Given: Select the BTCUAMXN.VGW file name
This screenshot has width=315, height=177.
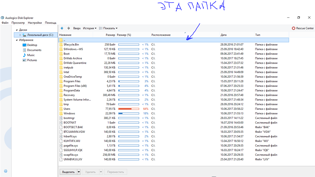Looking at the screenshot, I should [74, 132].
